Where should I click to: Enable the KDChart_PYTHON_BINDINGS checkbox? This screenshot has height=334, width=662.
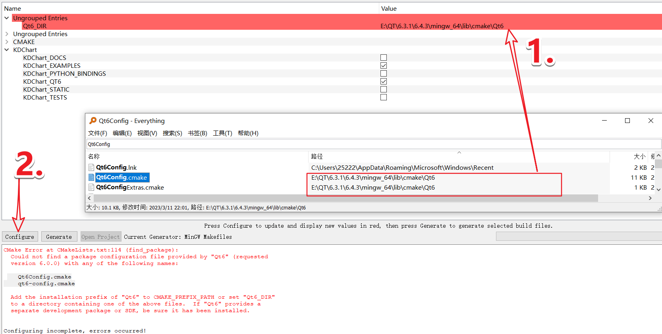pos(384,73)
